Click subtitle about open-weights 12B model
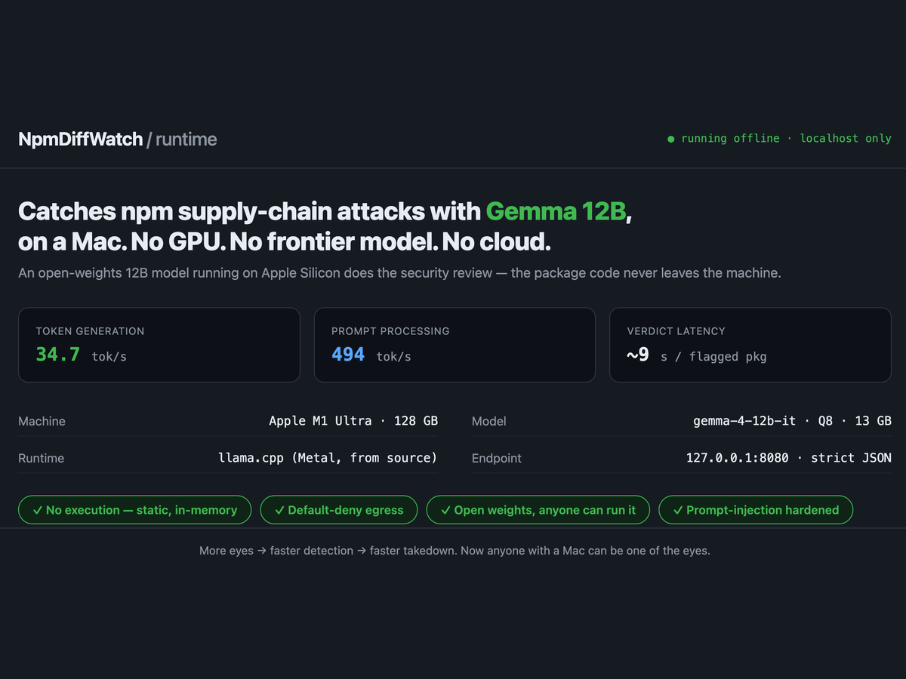 pos(399,273)
